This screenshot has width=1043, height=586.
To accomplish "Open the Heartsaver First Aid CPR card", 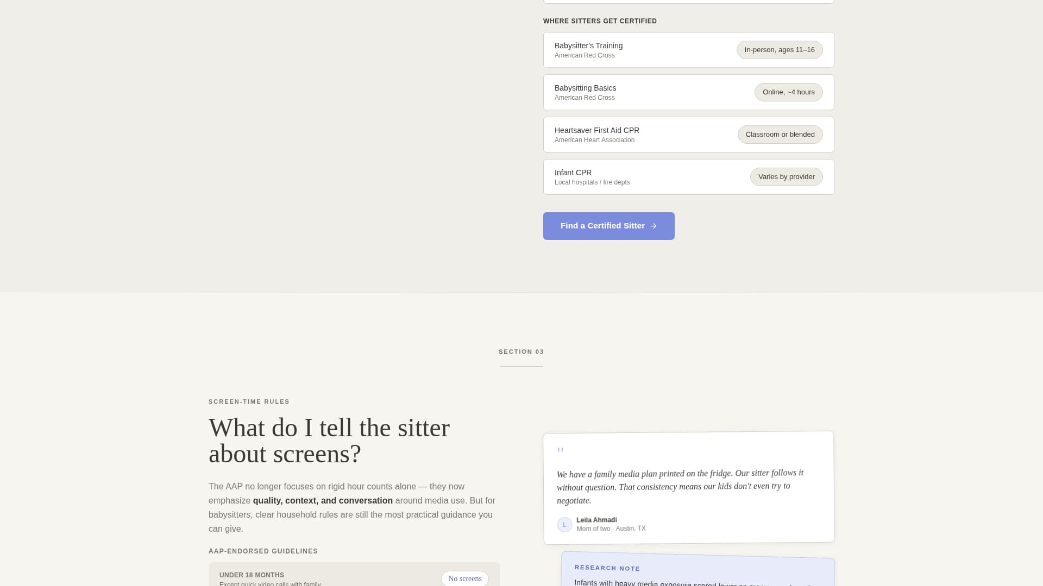I will coord(688,135).
